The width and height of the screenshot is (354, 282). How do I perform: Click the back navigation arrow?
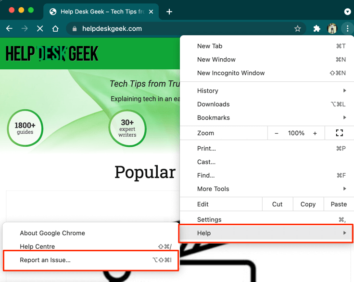pos(9,29)
